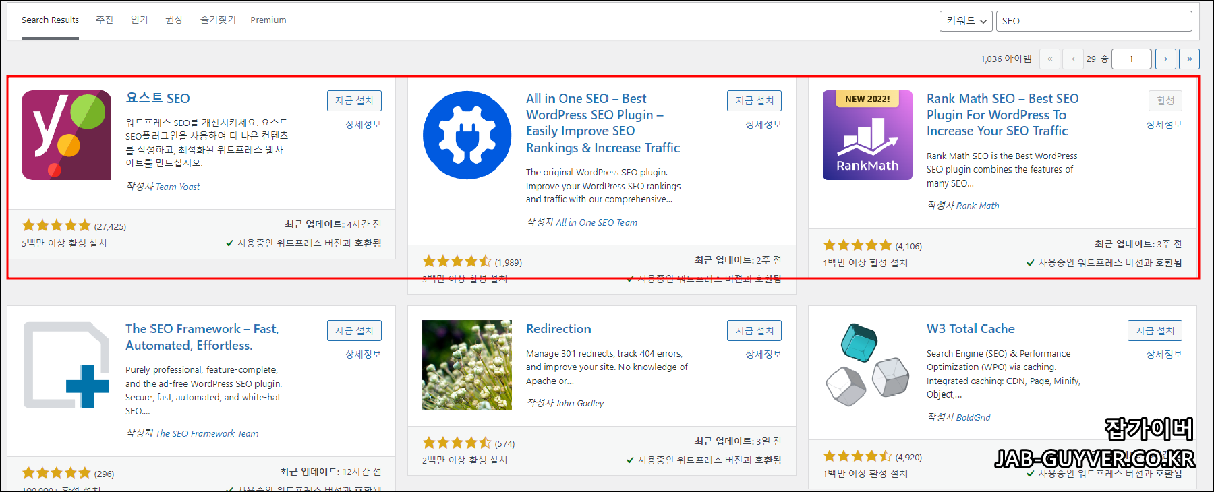Viewport: 1214px width, 492px height.
Task: Open 상세정보 for 요스트 SEO
Action: point(364,125)
